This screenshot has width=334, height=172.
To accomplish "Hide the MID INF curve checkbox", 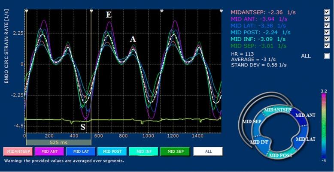I will [x=328, y=39].
